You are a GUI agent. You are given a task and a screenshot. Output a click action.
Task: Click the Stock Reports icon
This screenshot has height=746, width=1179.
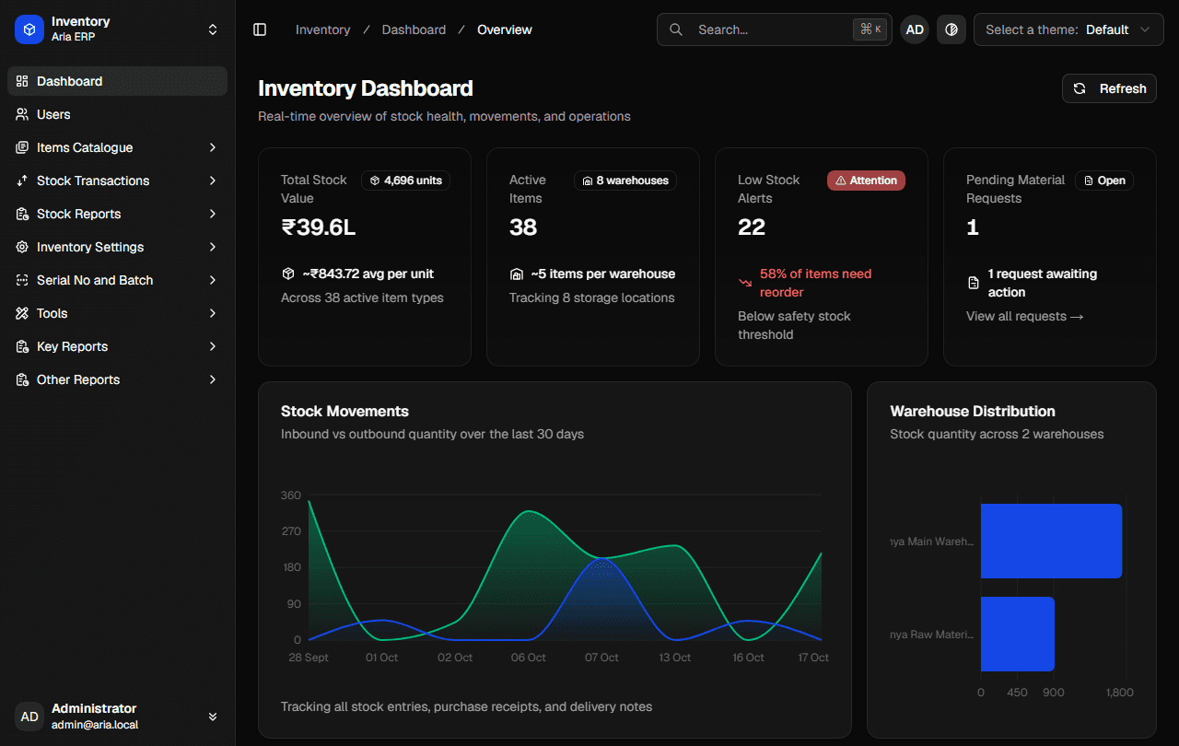click(x=22, y=214)
